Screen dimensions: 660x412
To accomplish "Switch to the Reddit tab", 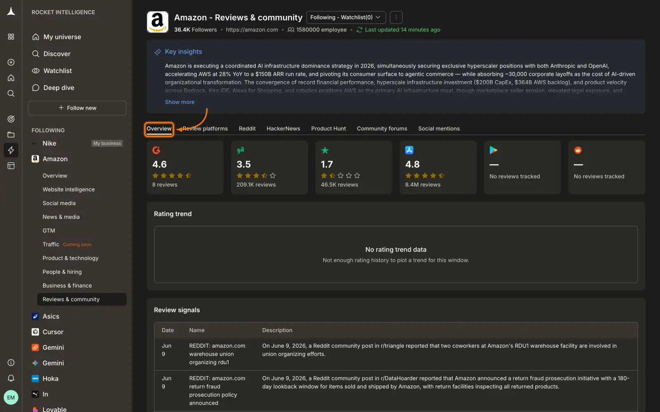I will click(247, 129).
